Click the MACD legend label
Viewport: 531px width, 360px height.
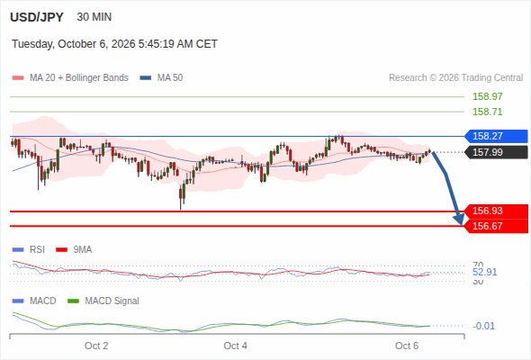[x=42, y=301]
